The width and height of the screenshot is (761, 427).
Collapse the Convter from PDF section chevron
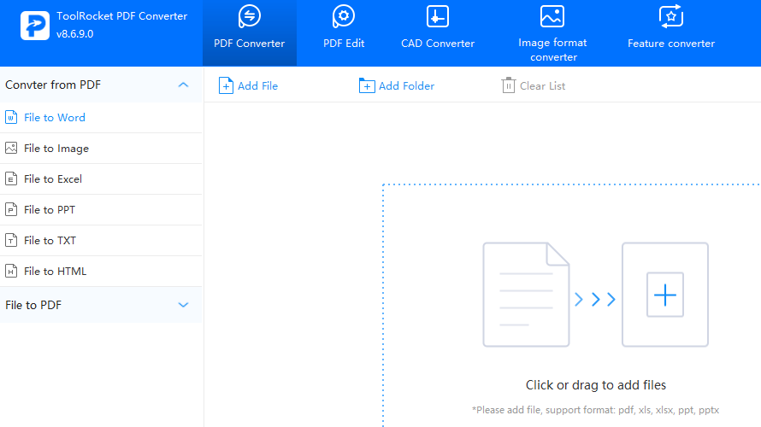pyautogui.click(x=183, y=85)
